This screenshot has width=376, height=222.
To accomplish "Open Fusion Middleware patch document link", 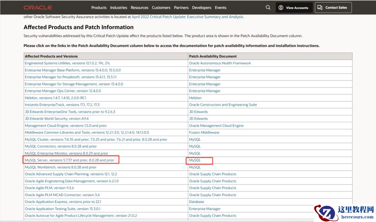I will click(x=204, y=132).
